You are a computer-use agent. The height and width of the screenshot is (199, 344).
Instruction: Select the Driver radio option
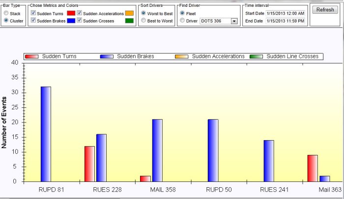tap(182, 21)
